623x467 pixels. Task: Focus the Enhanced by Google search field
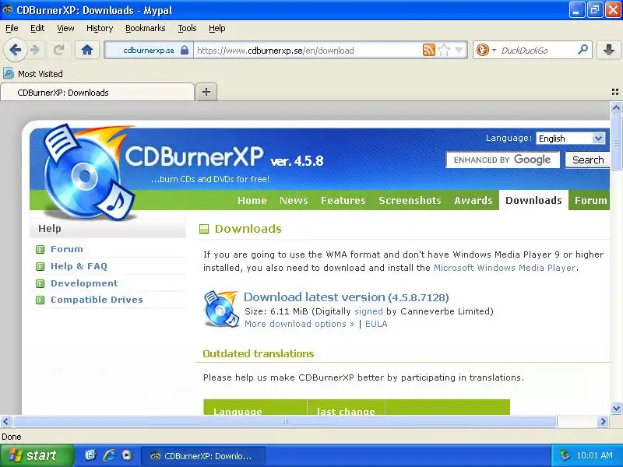[x=502, y=160]
